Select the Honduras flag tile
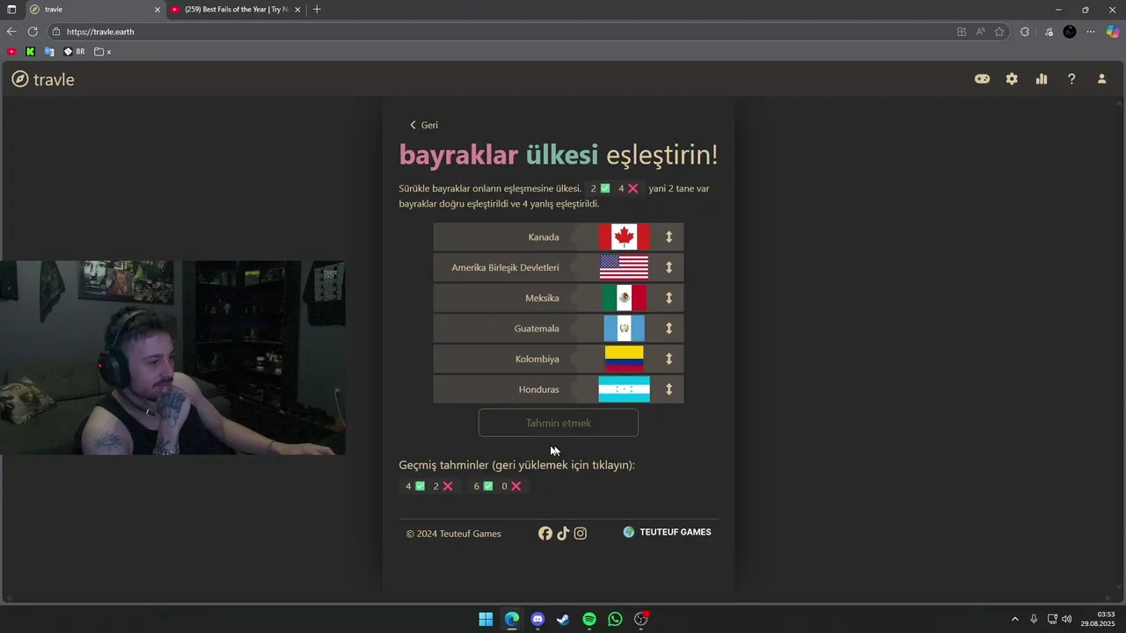This screenshot has width=1126, height=633. coord(625,389)
